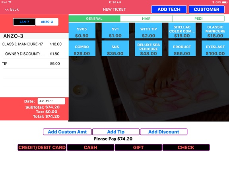Go back using << Back link
The height and width of the screenshot is (171, 229).
click(12, 9)
